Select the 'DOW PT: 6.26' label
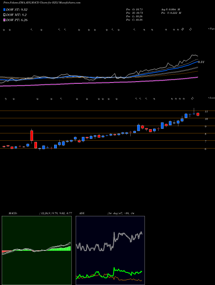The image size is (215, 285). click(x=17, y=20)
